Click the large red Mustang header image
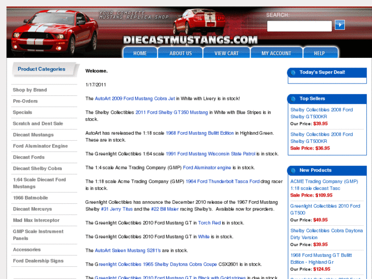Screen dimensions: 372x279 point(55,32)
